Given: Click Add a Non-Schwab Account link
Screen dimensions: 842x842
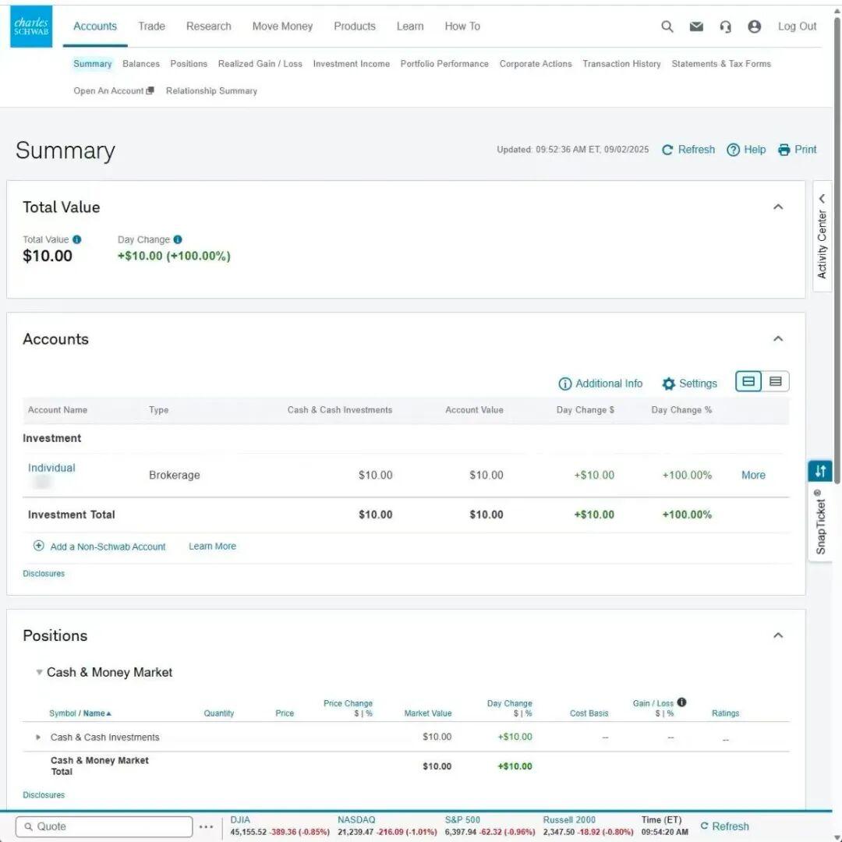Looking at the screenshot, I should (108, 547).
